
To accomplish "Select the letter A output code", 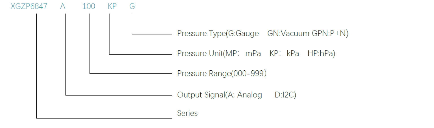I will point(63,6).
